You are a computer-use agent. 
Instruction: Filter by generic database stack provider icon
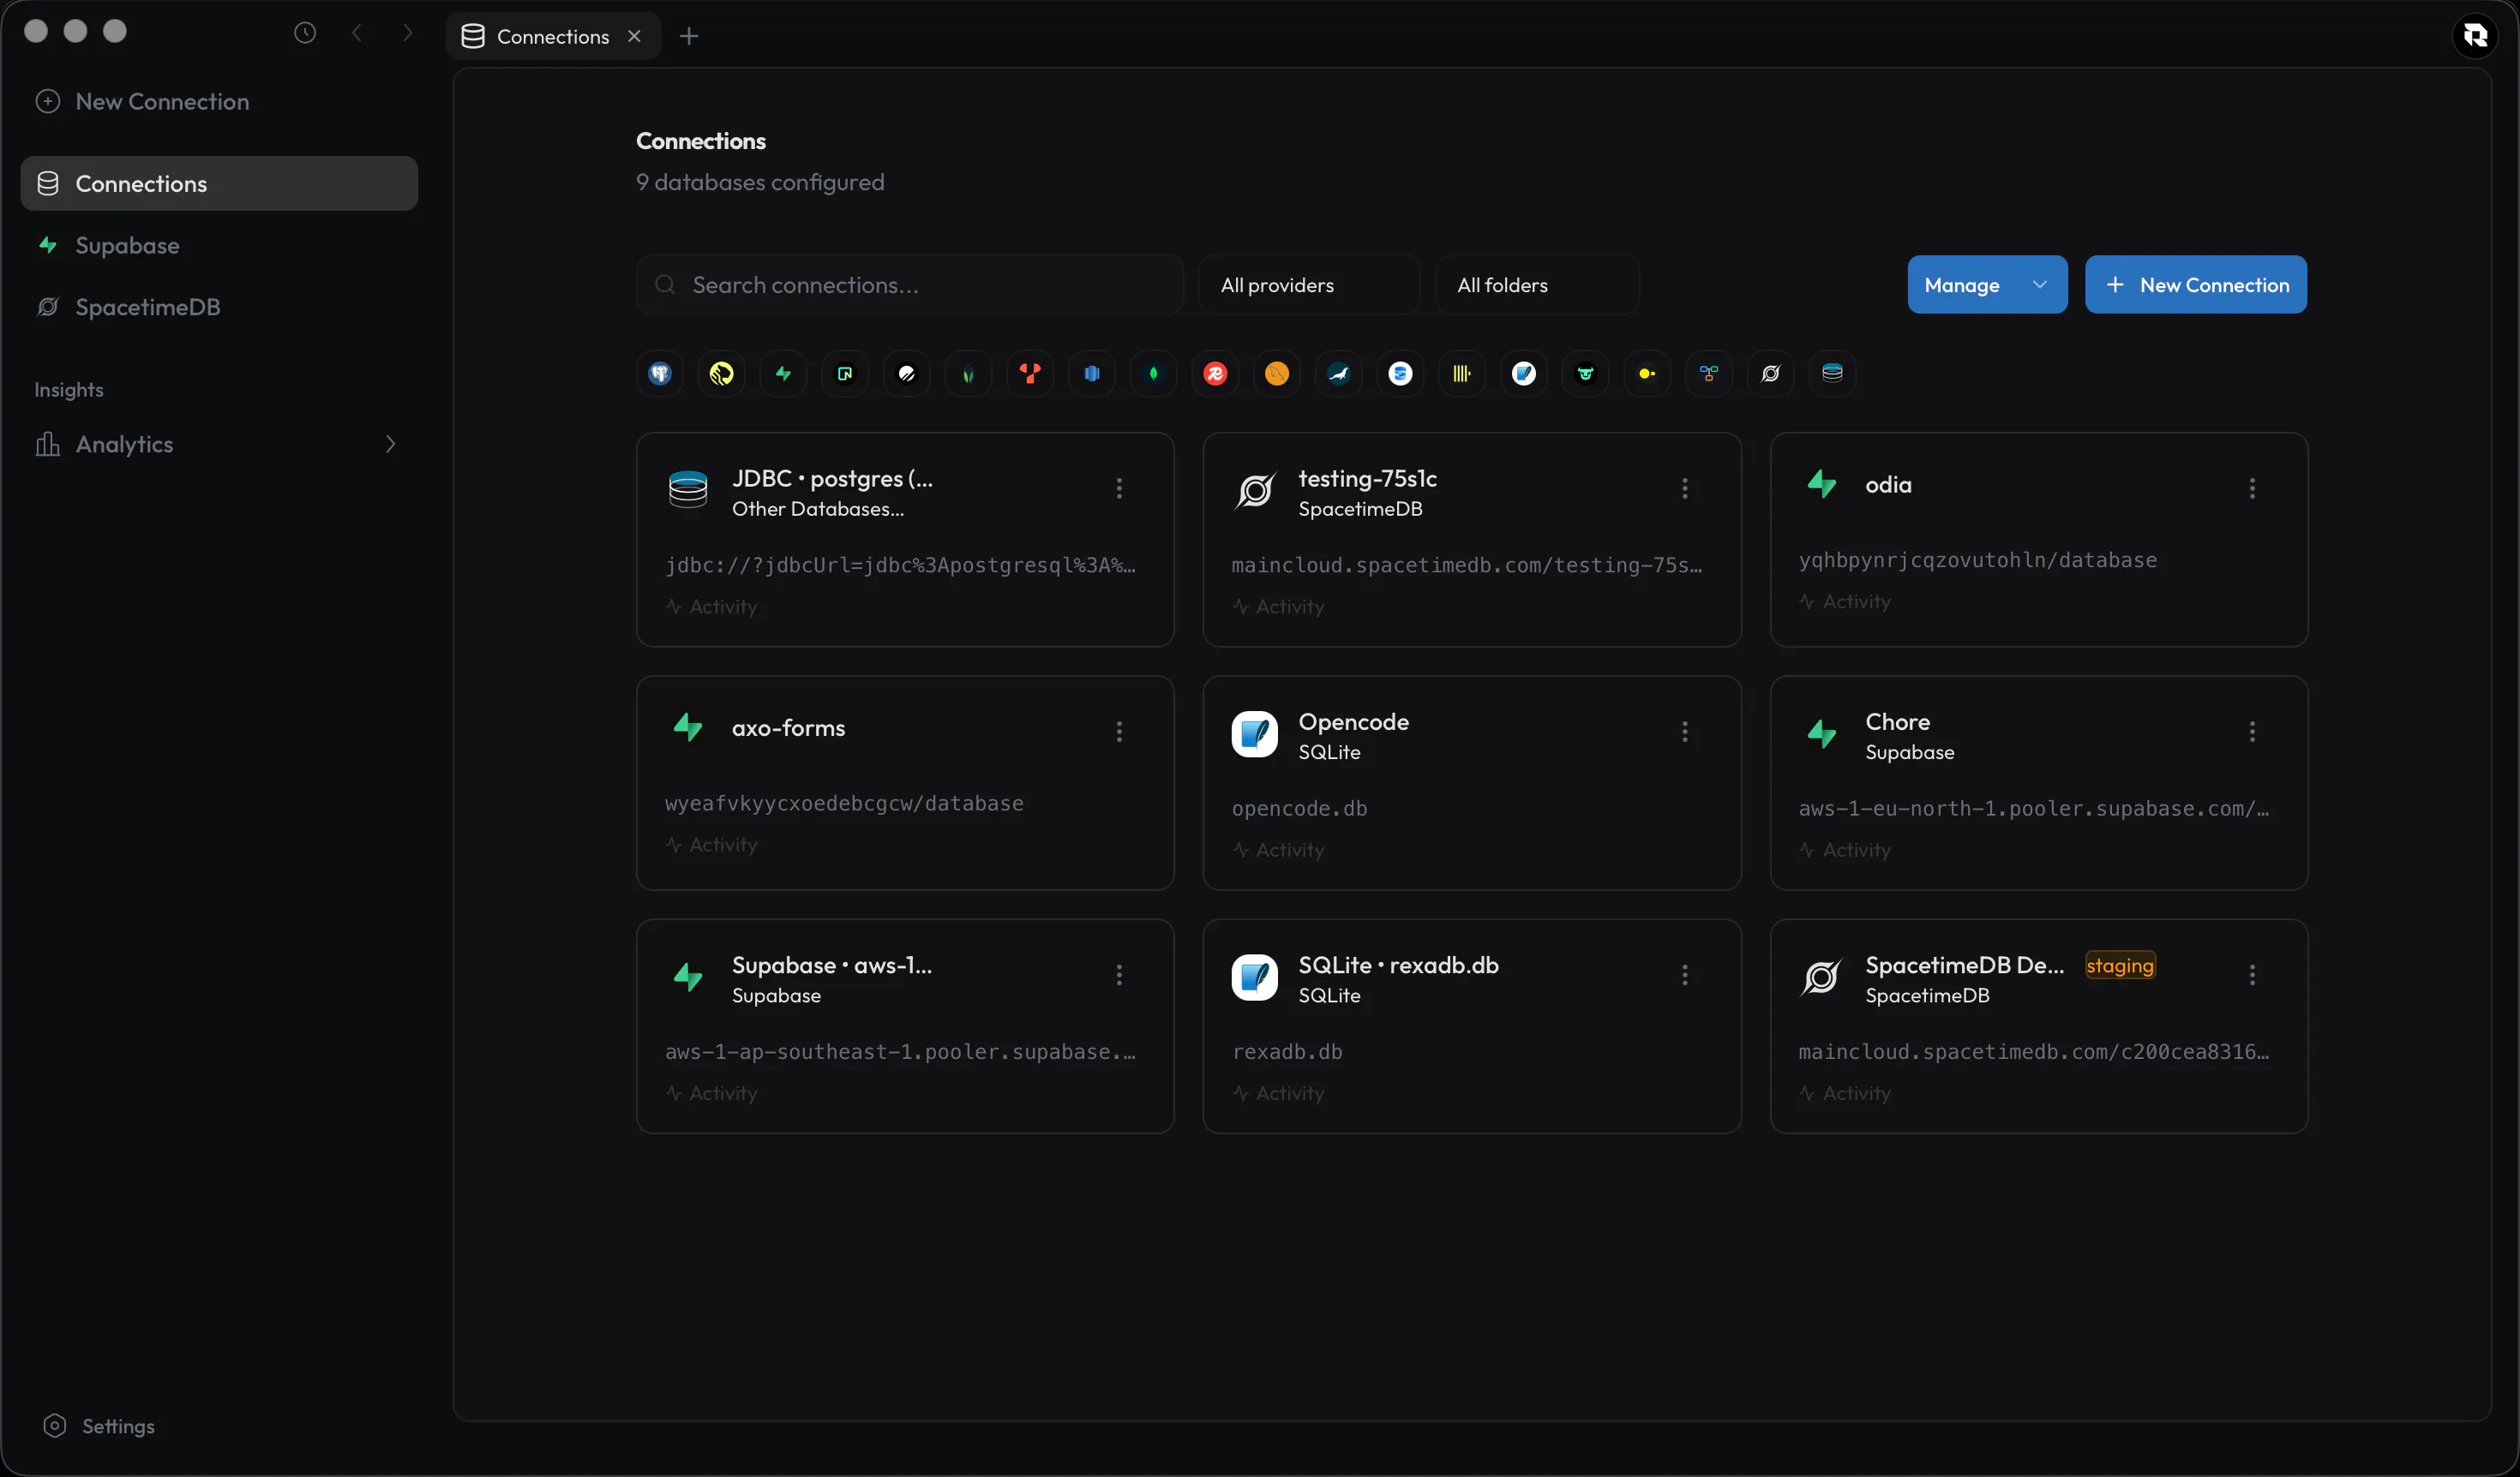click(x=1832, y=374)
